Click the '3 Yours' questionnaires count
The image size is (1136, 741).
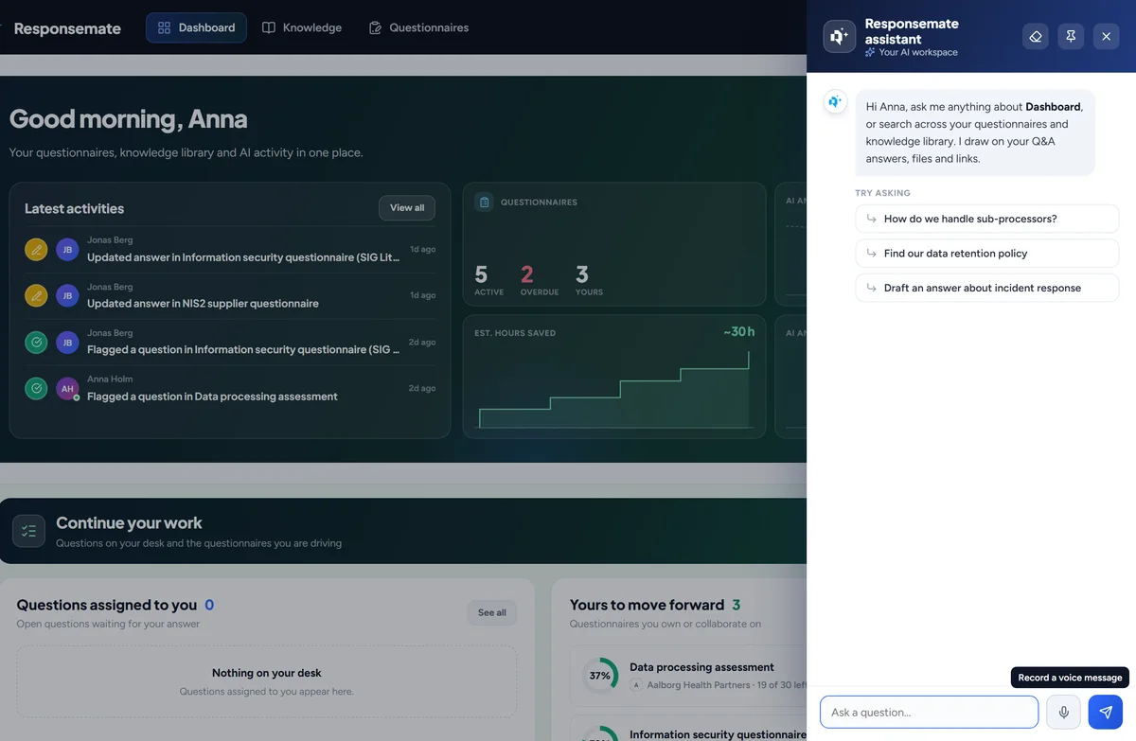(589, 280)
